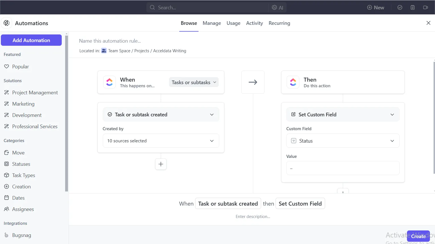The height and width of the screenshot is (244, 435).
Task: Click the search magnifier icon
Action: coord(152,7)
